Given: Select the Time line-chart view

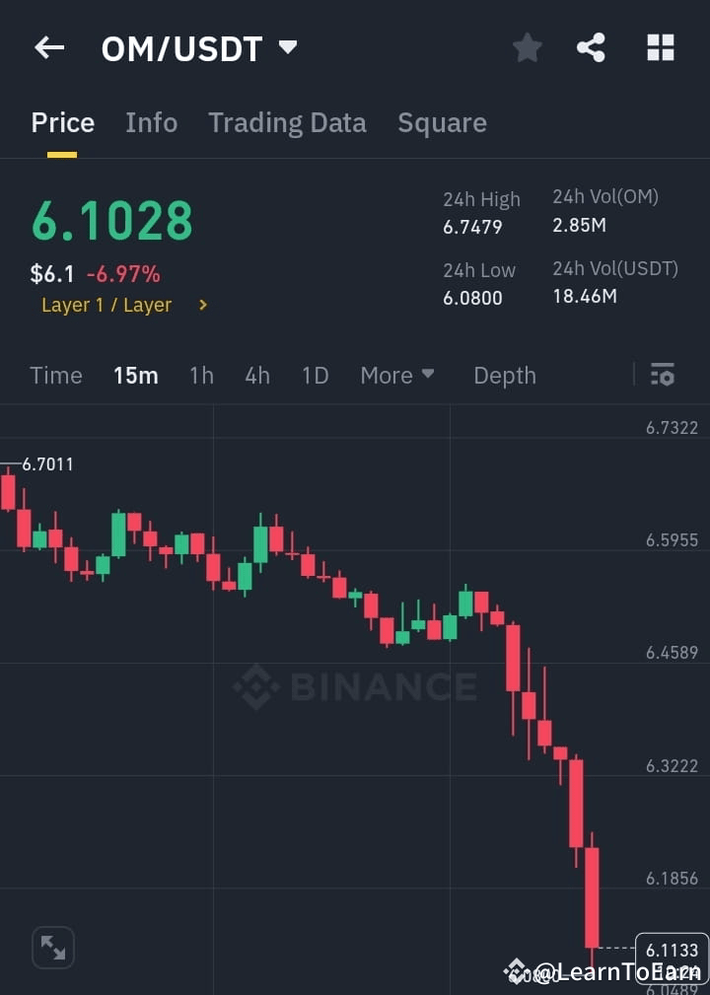Looking at the screenshot, I should (56, 375).
